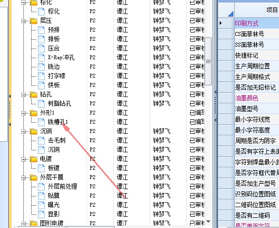Screen dimensions: 279x228
Task: Select the 油墨颜色 property row
Action: pos(257,98)
